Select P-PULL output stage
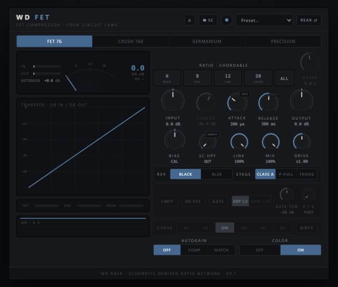The image size is (338, 287). 286,174
